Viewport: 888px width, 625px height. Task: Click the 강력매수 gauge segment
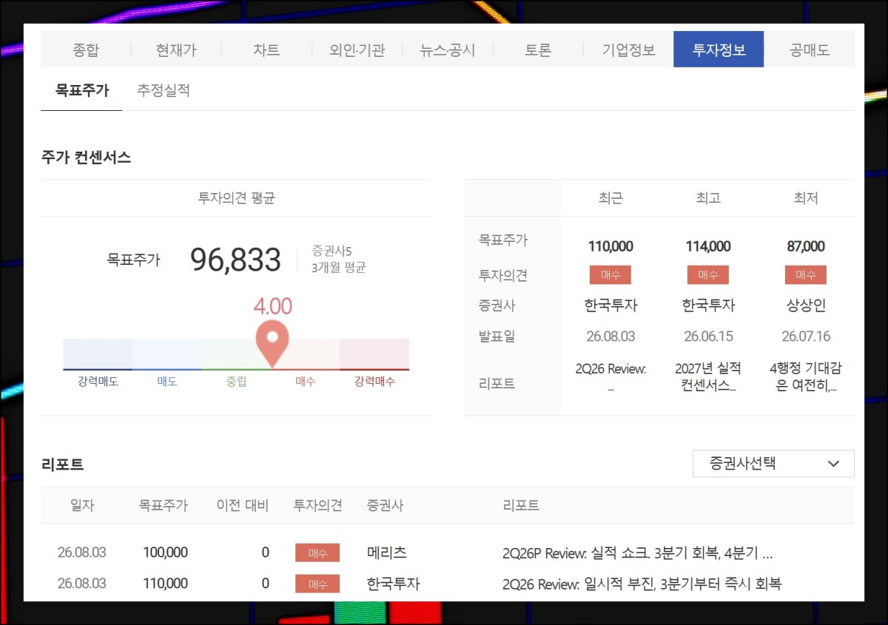374,354
